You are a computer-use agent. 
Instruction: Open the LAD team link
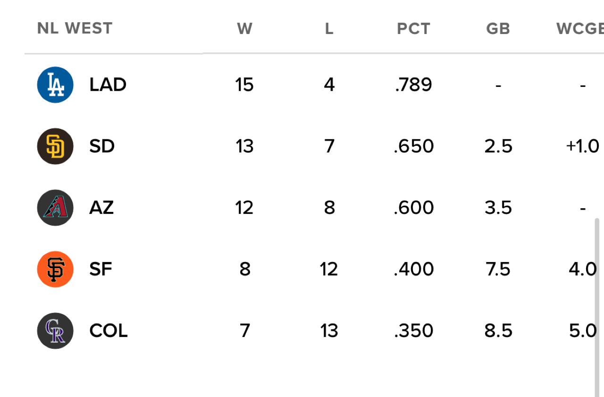click(x=108, y=85)
